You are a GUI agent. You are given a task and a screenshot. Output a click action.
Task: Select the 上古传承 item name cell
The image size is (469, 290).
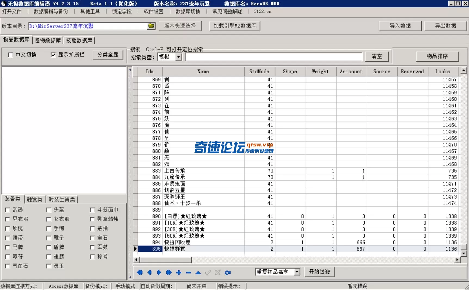204,171
